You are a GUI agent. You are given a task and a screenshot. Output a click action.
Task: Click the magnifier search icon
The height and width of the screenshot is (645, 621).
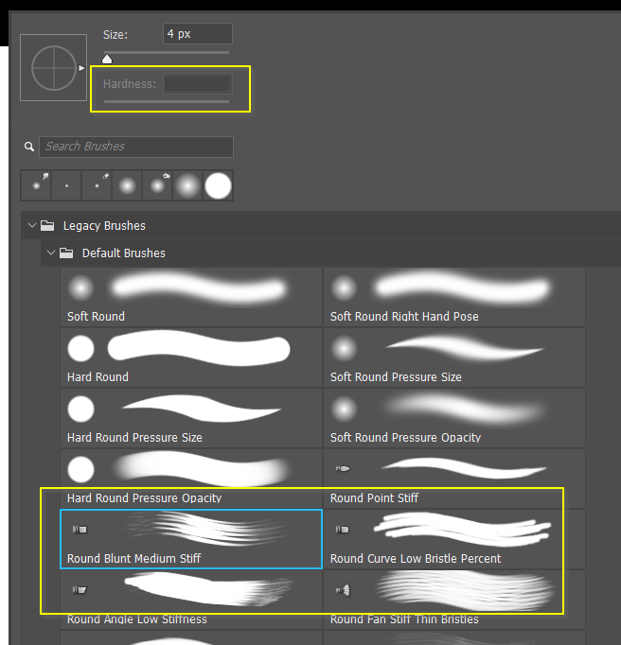pos(28,147)
